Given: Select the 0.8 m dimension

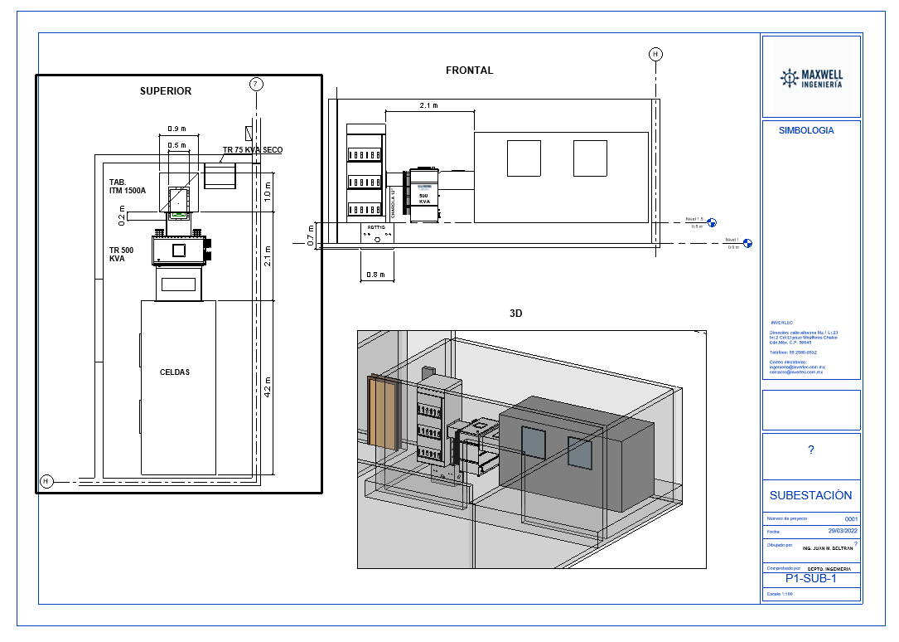Looking at the screenshot, I should coord(376,275).
